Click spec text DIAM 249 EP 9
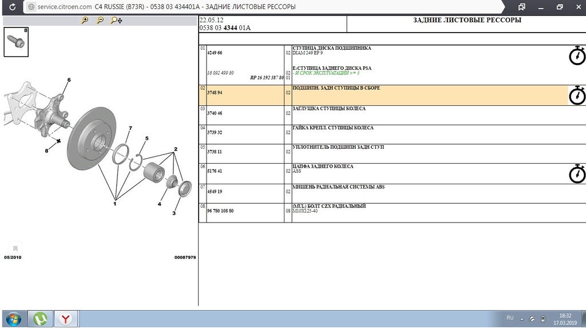This screenshot has height=329, width=586. pyautogui.click(x=307, y=53)
